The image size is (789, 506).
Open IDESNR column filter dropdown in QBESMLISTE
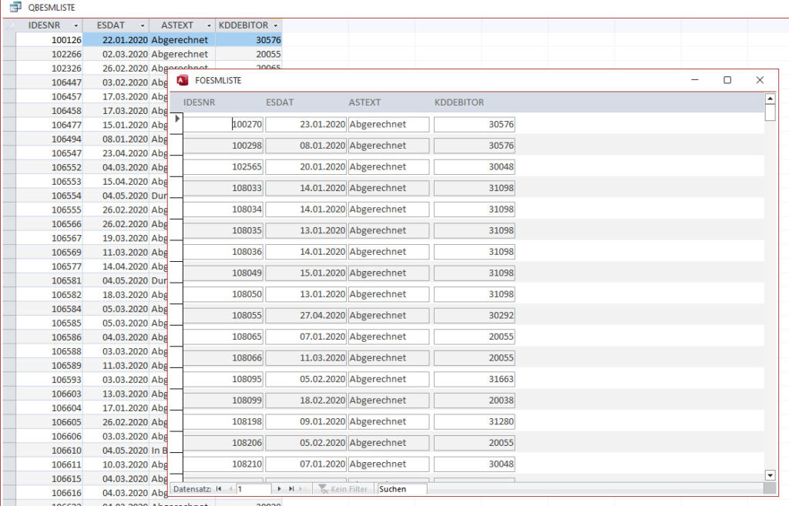coord(76,25)
